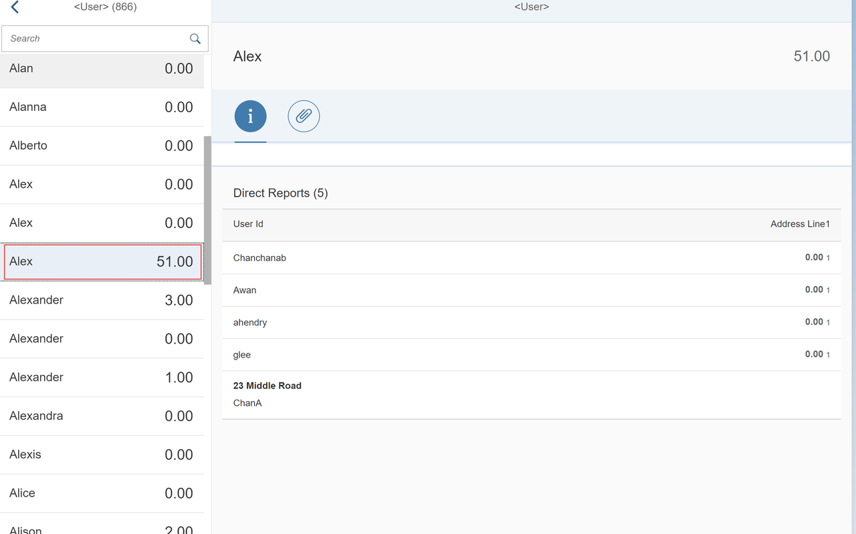Open the Info tab icon
This screenshot has width=856, height=534.
pyautogui.click(x=250, y=117)
